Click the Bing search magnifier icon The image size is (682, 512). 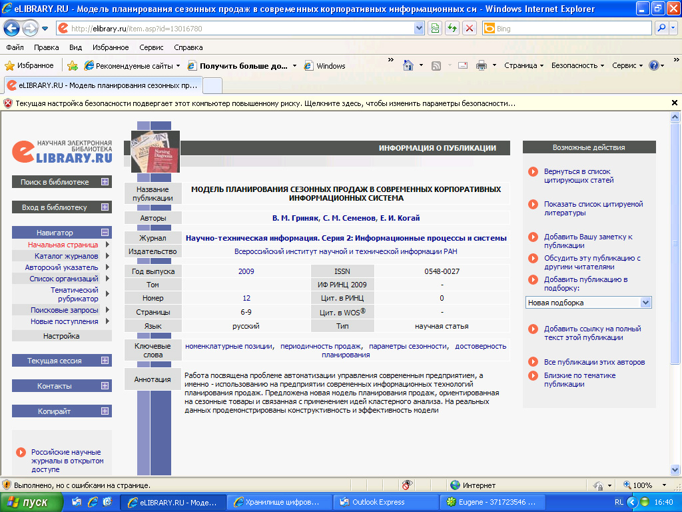662,29
